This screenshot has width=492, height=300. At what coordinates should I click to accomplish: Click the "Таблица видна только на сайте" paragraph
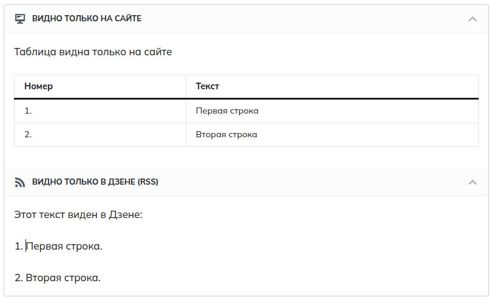tap(93, 52)
